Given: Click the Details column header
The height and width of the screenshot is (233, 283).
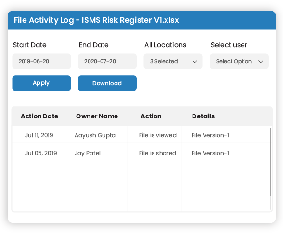Looking at the screenshot, I should (x=203, y=116).
